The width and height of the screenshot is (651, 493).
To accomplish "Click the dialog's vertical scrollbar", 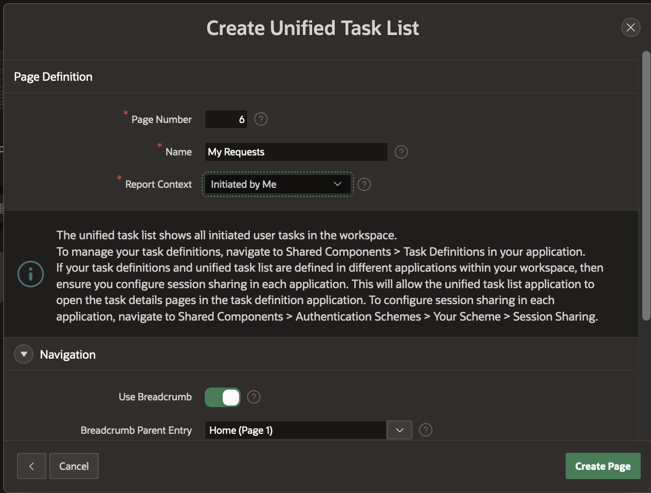I will click(x=646, y=185).
